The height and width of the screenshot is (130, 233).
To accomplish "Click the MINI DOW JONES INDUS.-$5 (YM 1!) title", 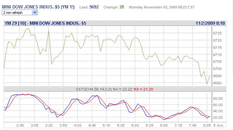I will coord(38,7).
